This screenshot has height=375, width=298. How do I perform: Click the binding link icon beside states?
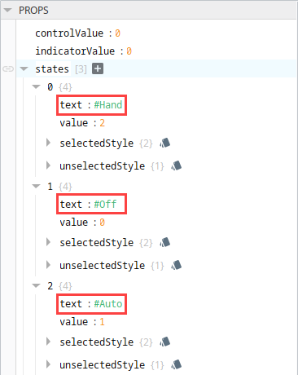[x=8, y=68]
